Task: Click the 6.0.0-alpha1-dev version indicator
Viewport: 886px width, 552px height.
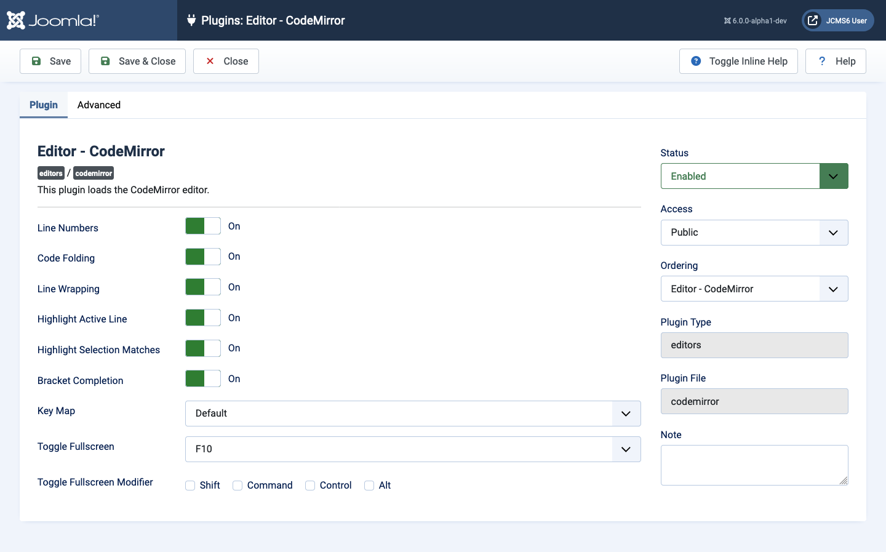Action: pos(755,20)
